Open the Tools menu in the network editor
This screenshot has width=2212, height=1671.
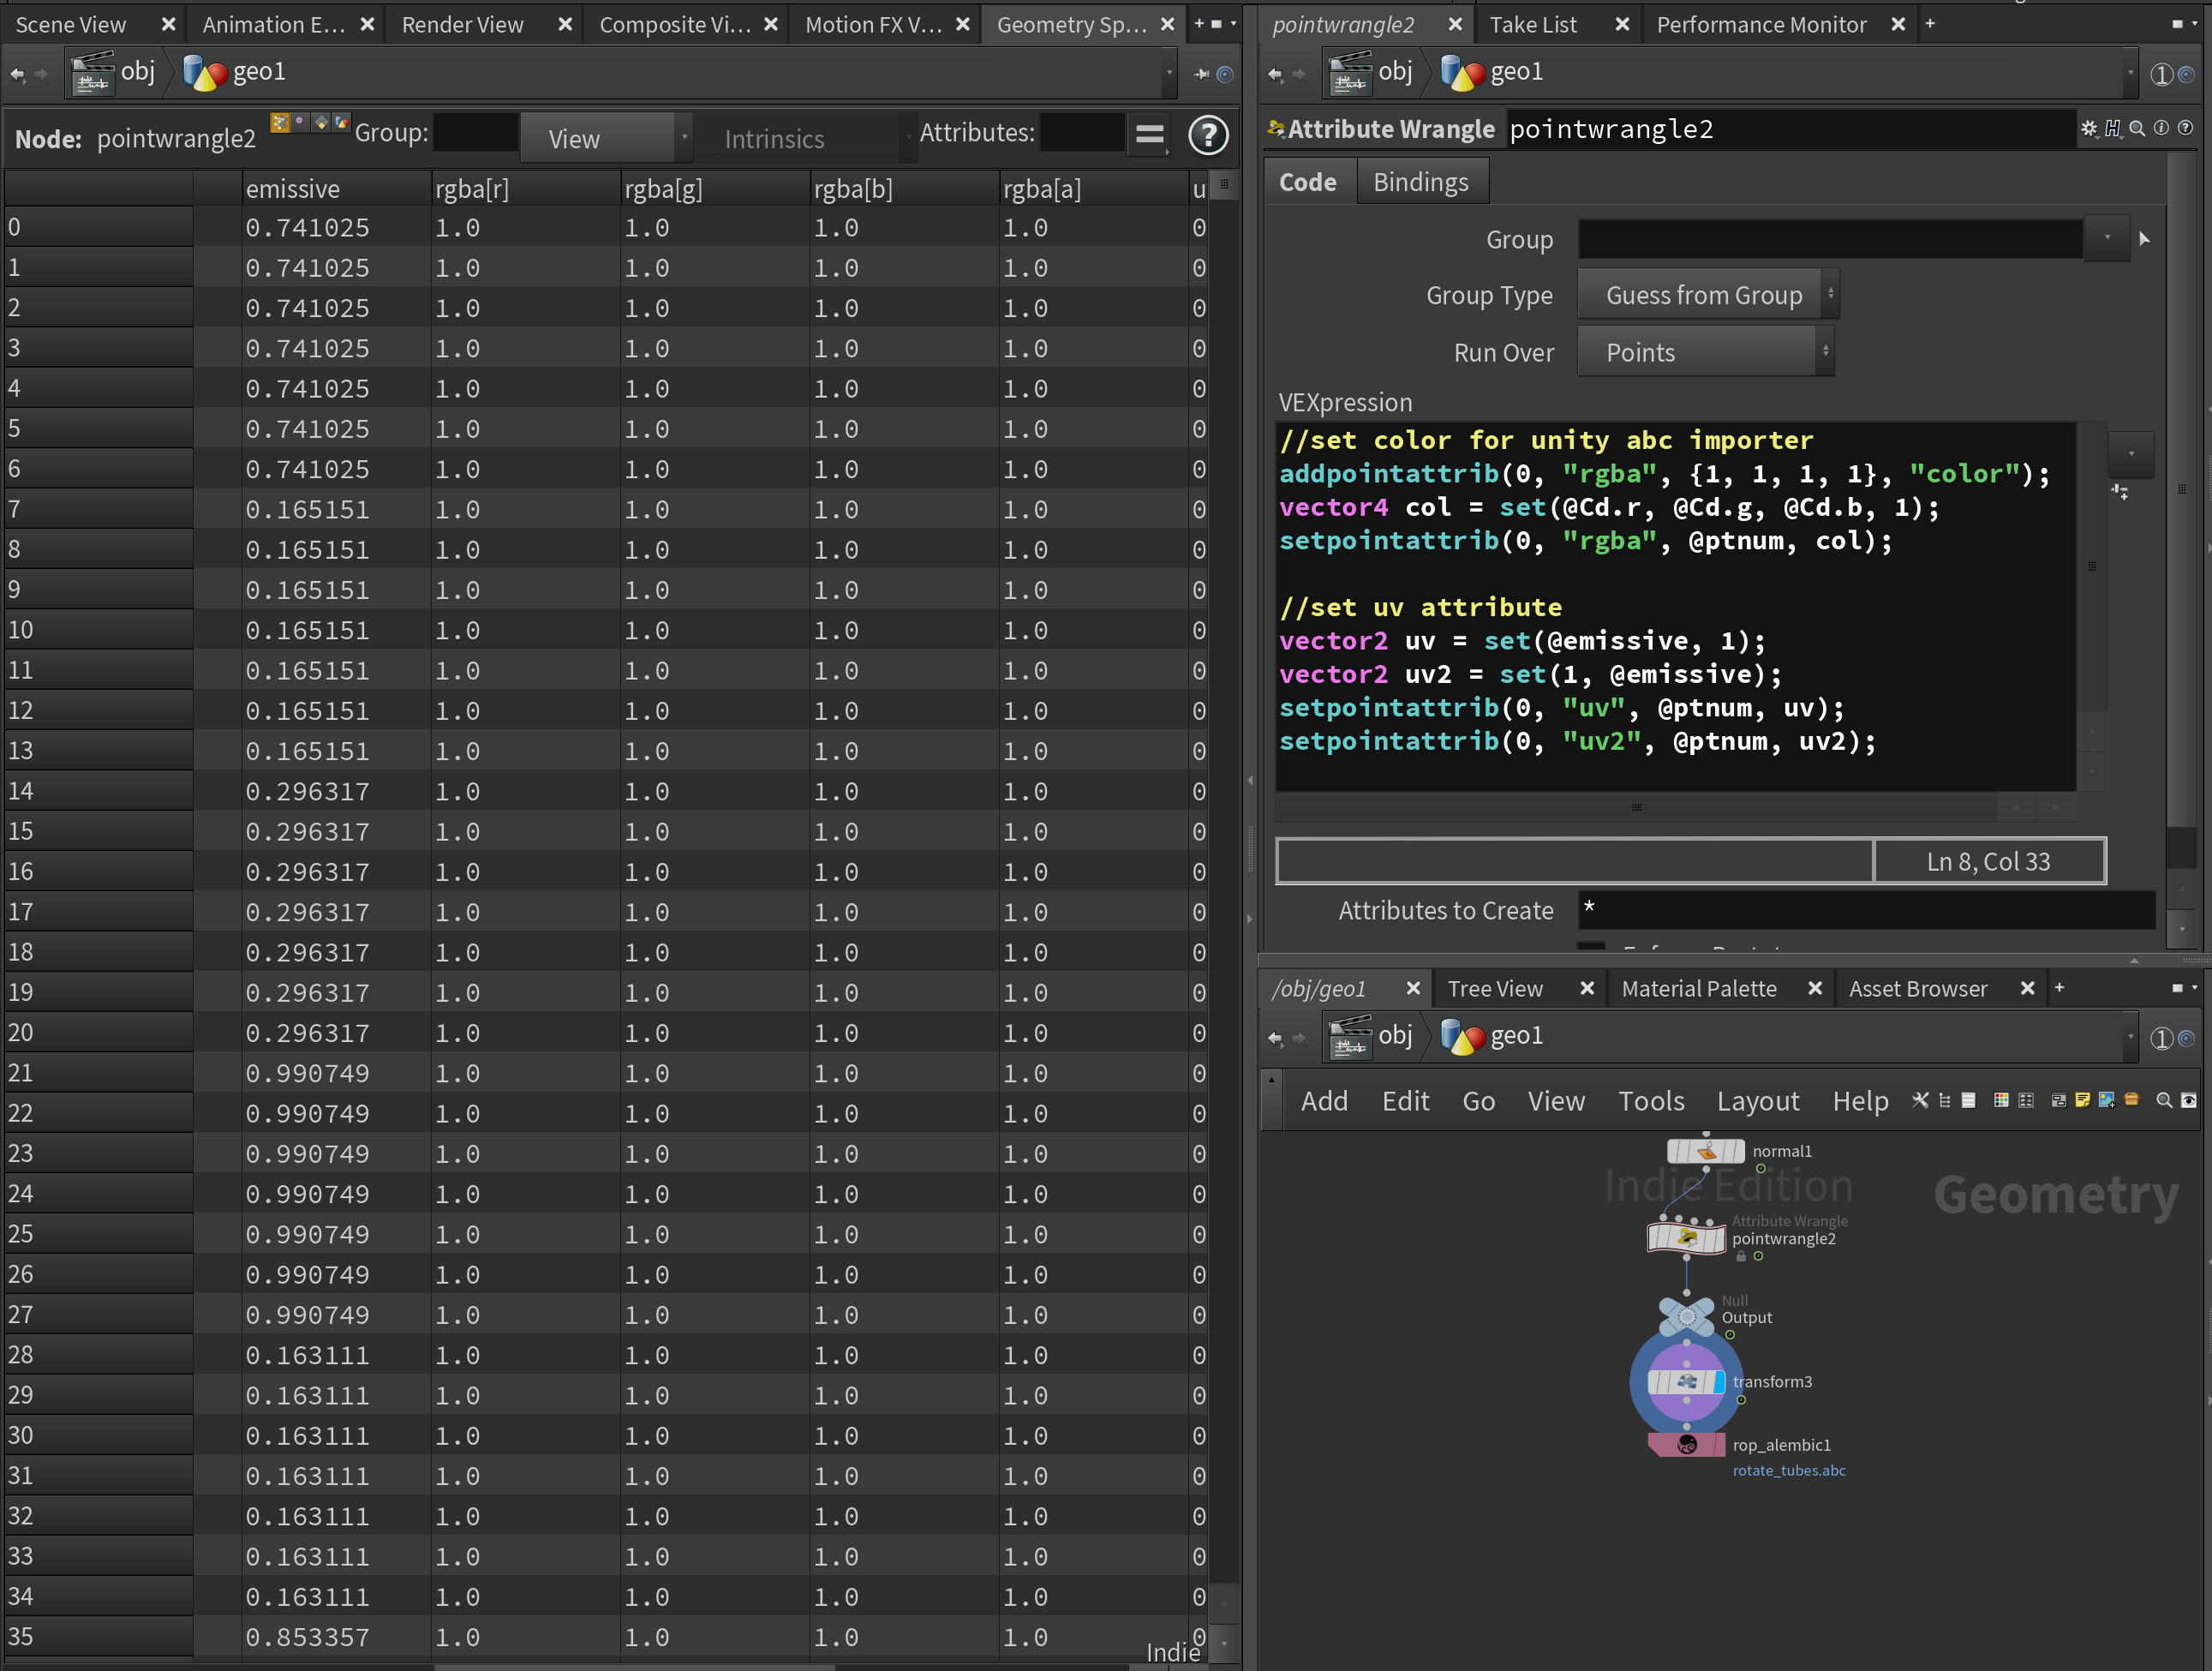1651,1100
